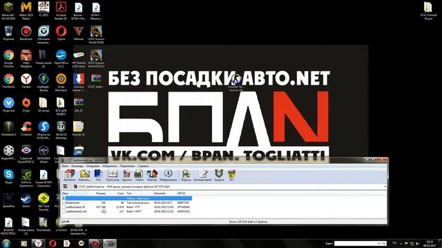
Task: Run the WinRAR Тест (Test) tool
Action: 98,175
